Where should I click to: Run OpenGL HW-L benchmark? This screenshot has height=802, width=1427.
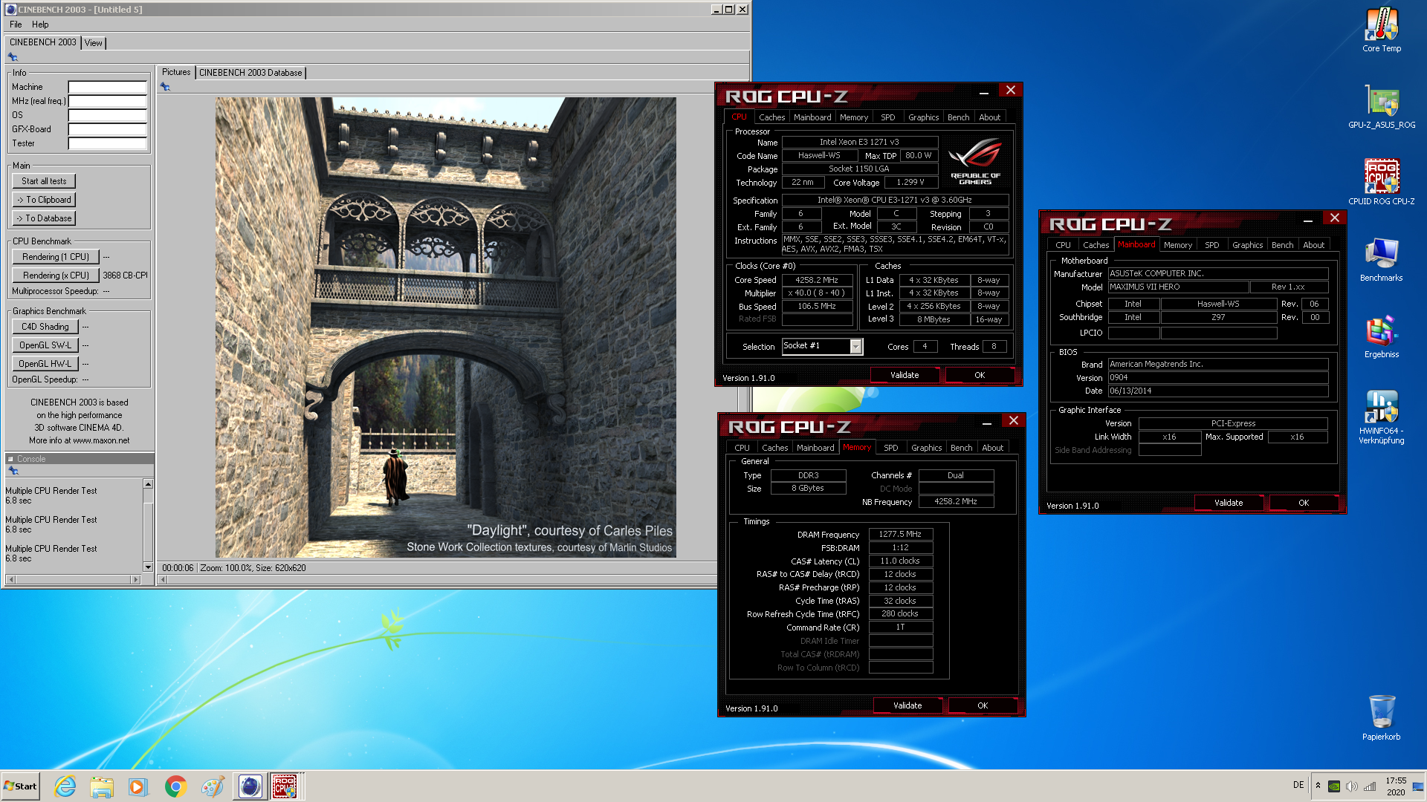(x=45, y=364)
